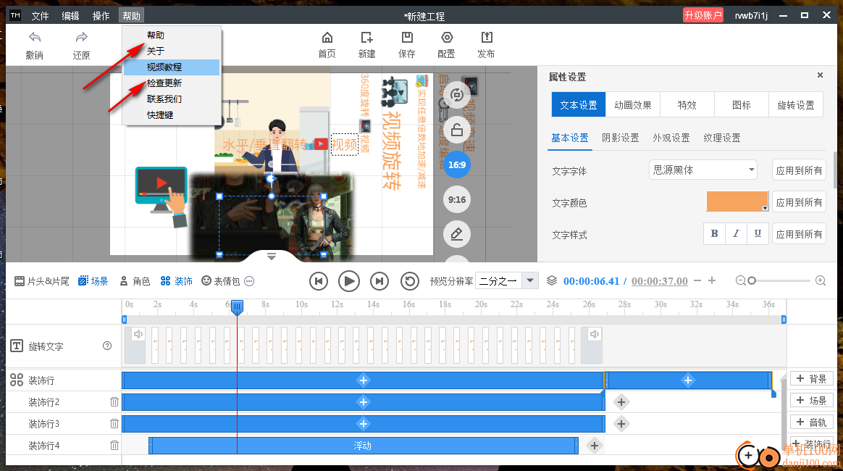The width and height of the screenshot is (843, 471).
Task: Delete 装饰行2 track with trash icon
Action: tap(114, 402)
